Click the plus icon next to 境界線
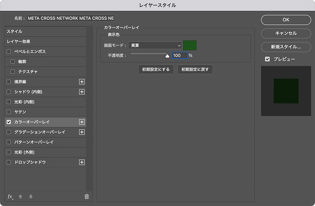Screen dimensions: 315x206 click(82, 82)
